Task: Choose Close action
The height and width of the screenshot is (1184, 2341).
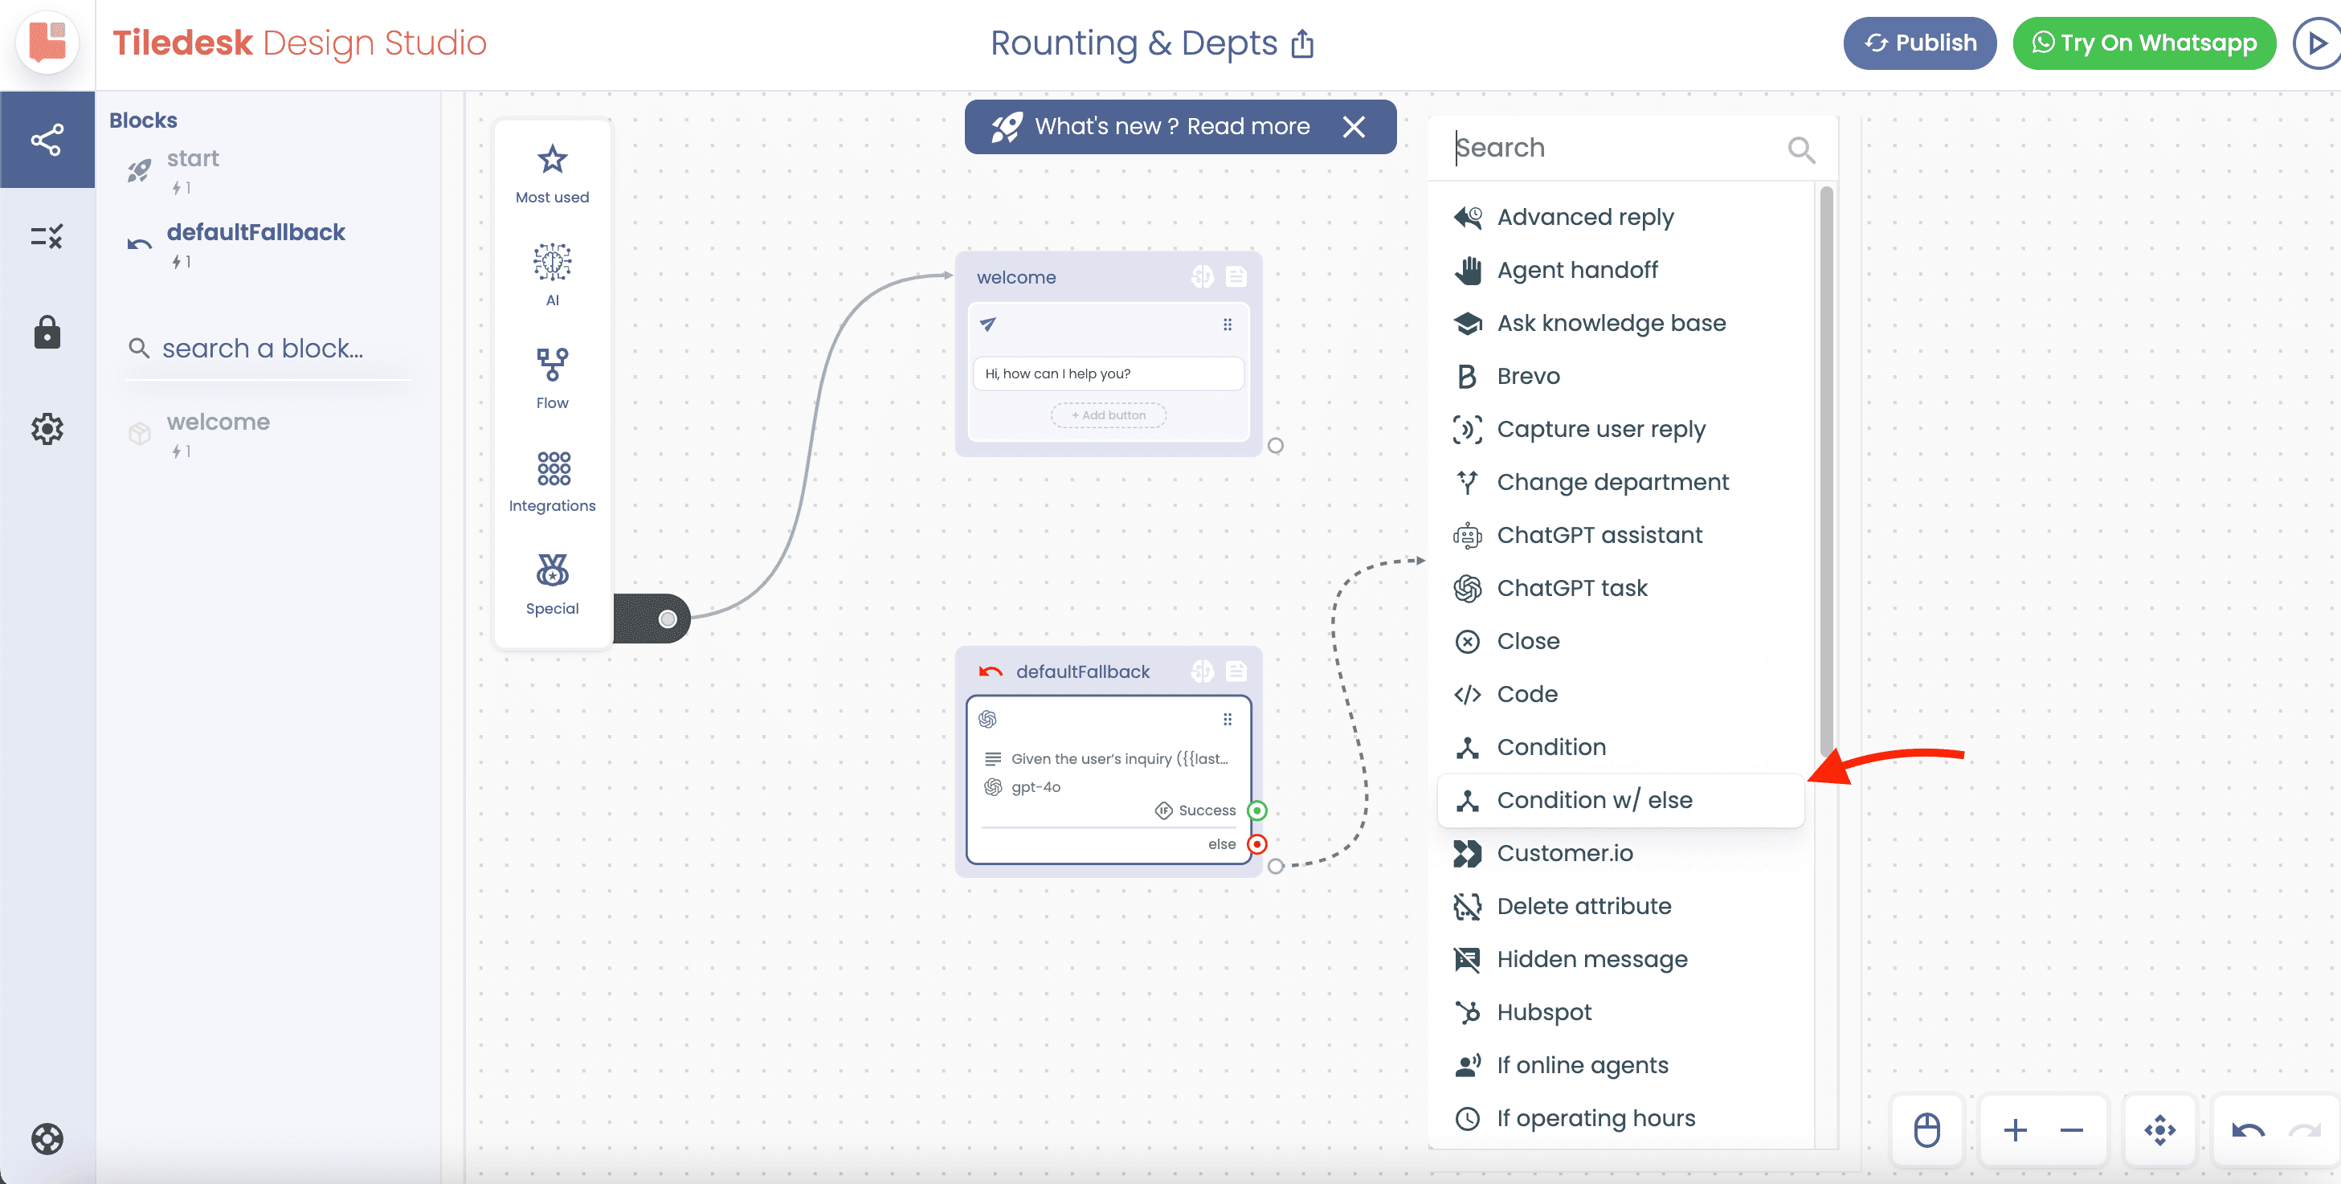Action: 1620,641
